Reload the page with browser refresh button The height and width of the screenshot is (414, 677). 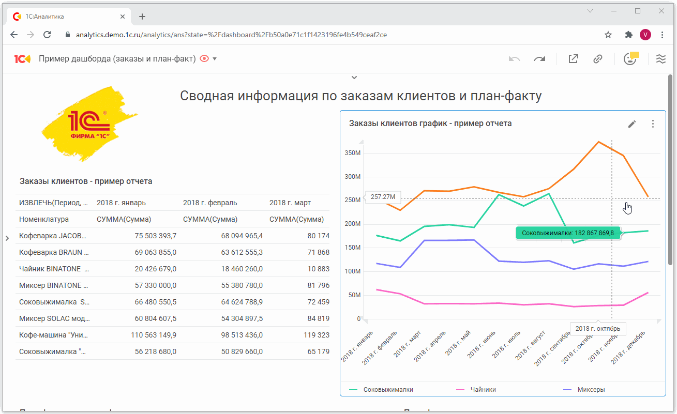pyautogui.click(x=47, y=35)
